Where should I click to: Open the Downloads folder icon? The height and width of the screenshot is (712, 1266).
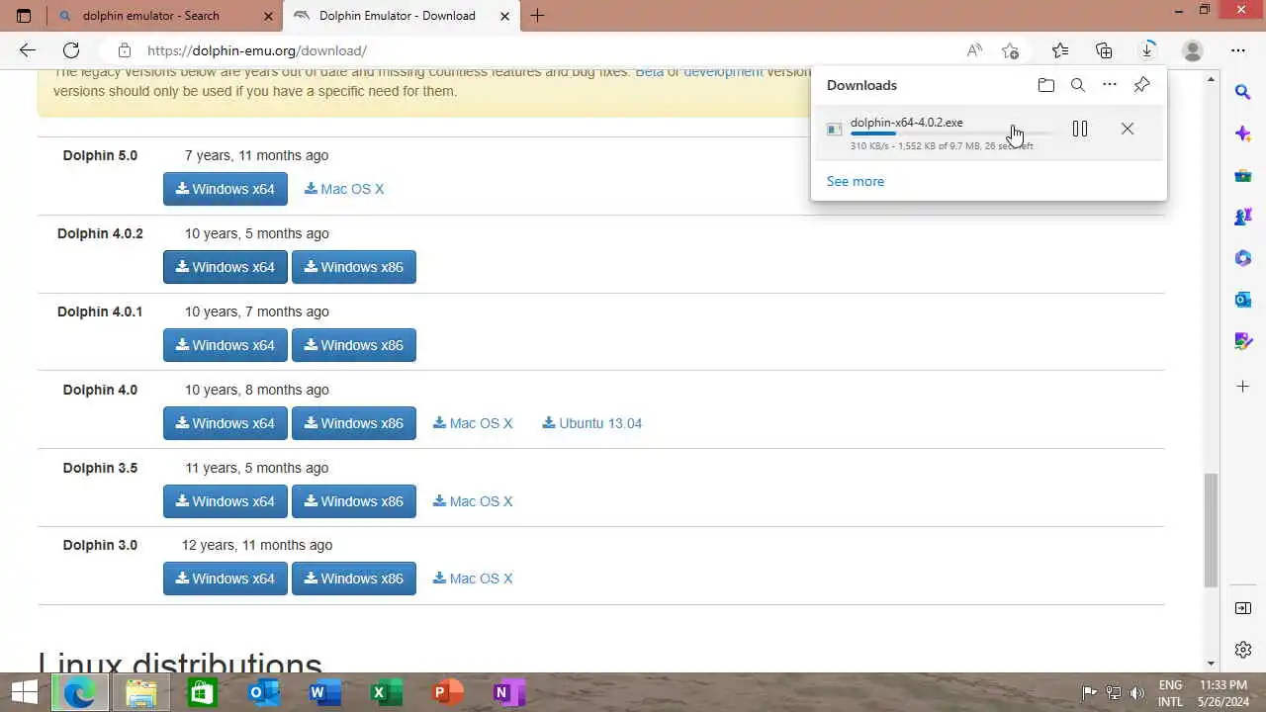coord(1046,85)
